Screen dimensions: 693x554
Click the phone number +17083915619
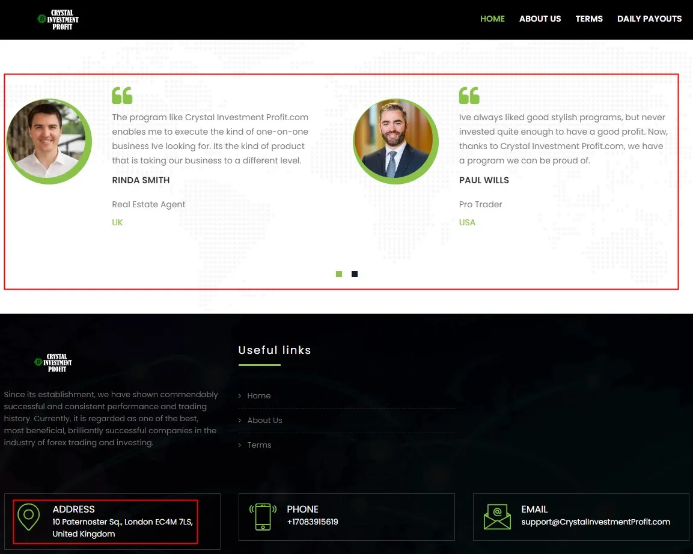pyautogui.click(x=313, y=522)
